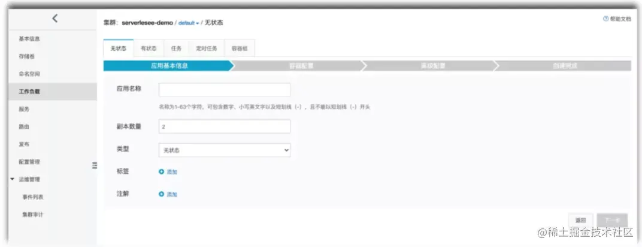642x247 pixels.
Task: Click the 添加 link for 注解
Action: pos(172,194)
